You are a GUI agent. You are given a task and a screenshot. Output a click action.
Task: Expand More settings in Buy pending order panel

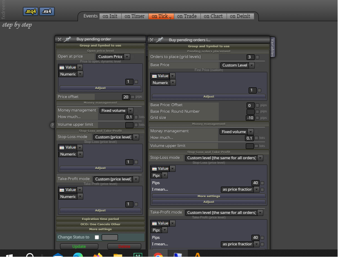pos(100,229)
